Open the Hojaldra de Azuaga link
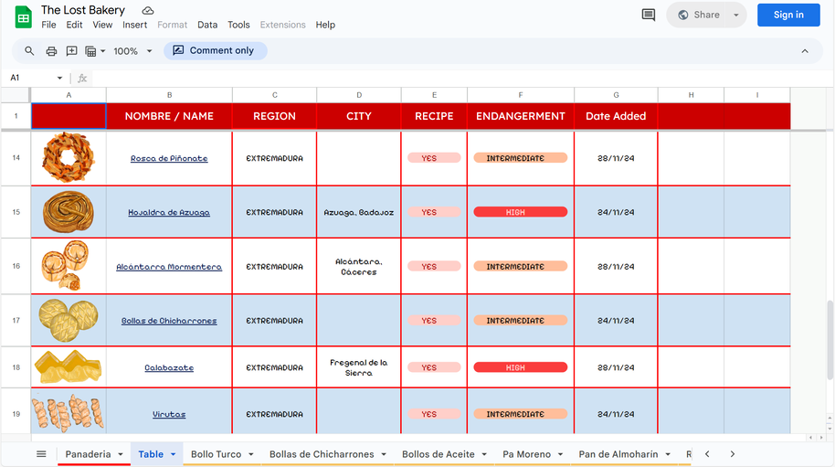Viewport: 835px width, 467px height. (x=169, y=212)
